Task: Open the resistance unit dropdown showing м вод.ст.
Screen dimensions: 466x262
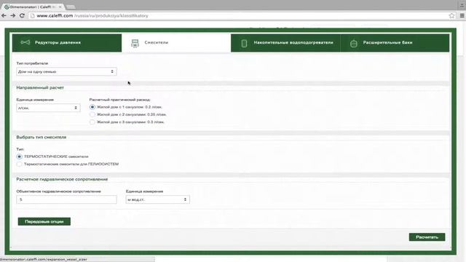Action: (157, 199)
